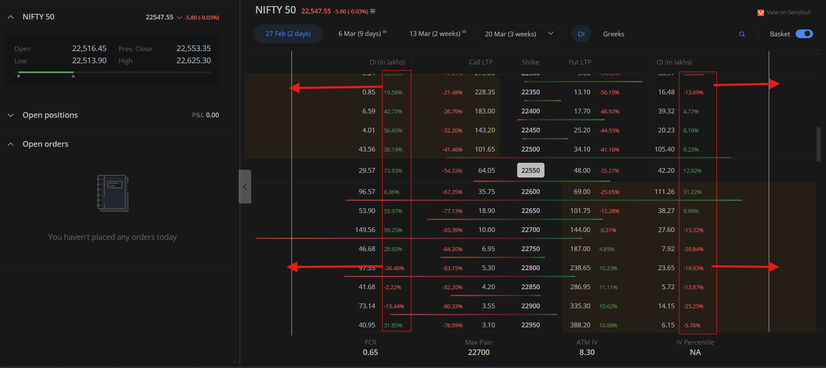Open the 20 Mar (3 weeks) expiry dropdown
826x368 pixels.
[x=519, y=34]
